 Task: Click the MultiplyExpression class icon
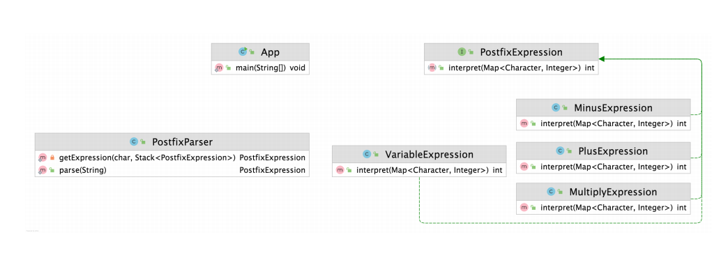(x=551, y=192)
